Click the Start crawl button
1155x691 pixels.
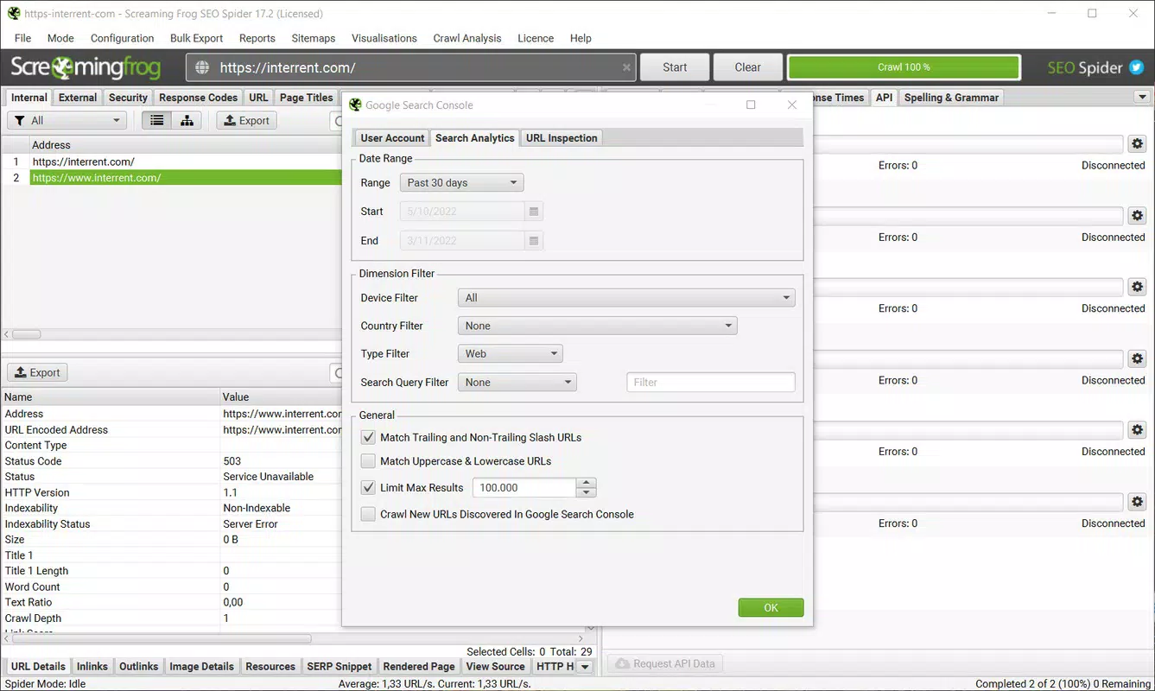(x=675, y=67)
